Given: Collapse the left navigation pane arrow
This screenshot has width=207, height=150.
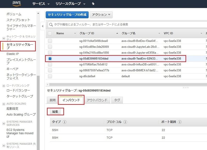Looking at the screenshot, I should pyautogui.click(x=42, y=26).
